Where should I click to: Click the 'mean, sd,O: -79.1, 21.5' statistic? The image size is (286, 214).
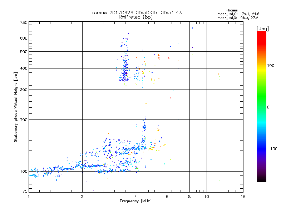[238, 14]
